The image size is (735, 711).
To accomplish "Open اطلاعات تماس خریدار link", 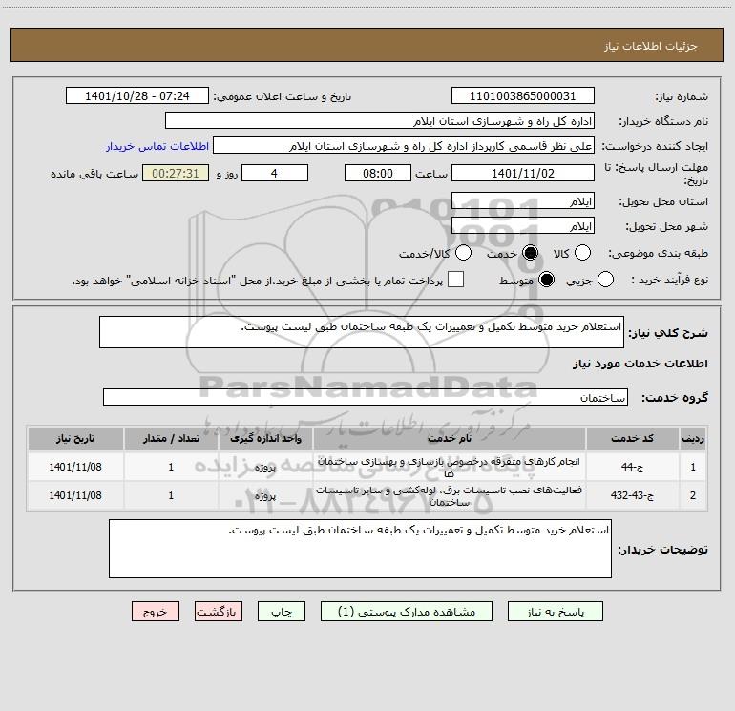I will click(x=157, y=146).
